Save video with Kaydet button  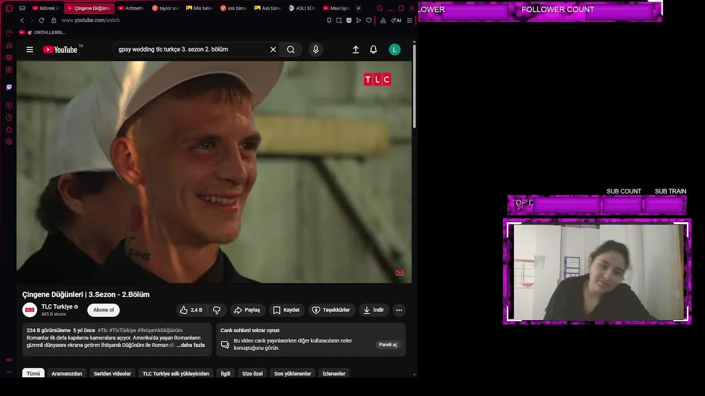point(286,310)
